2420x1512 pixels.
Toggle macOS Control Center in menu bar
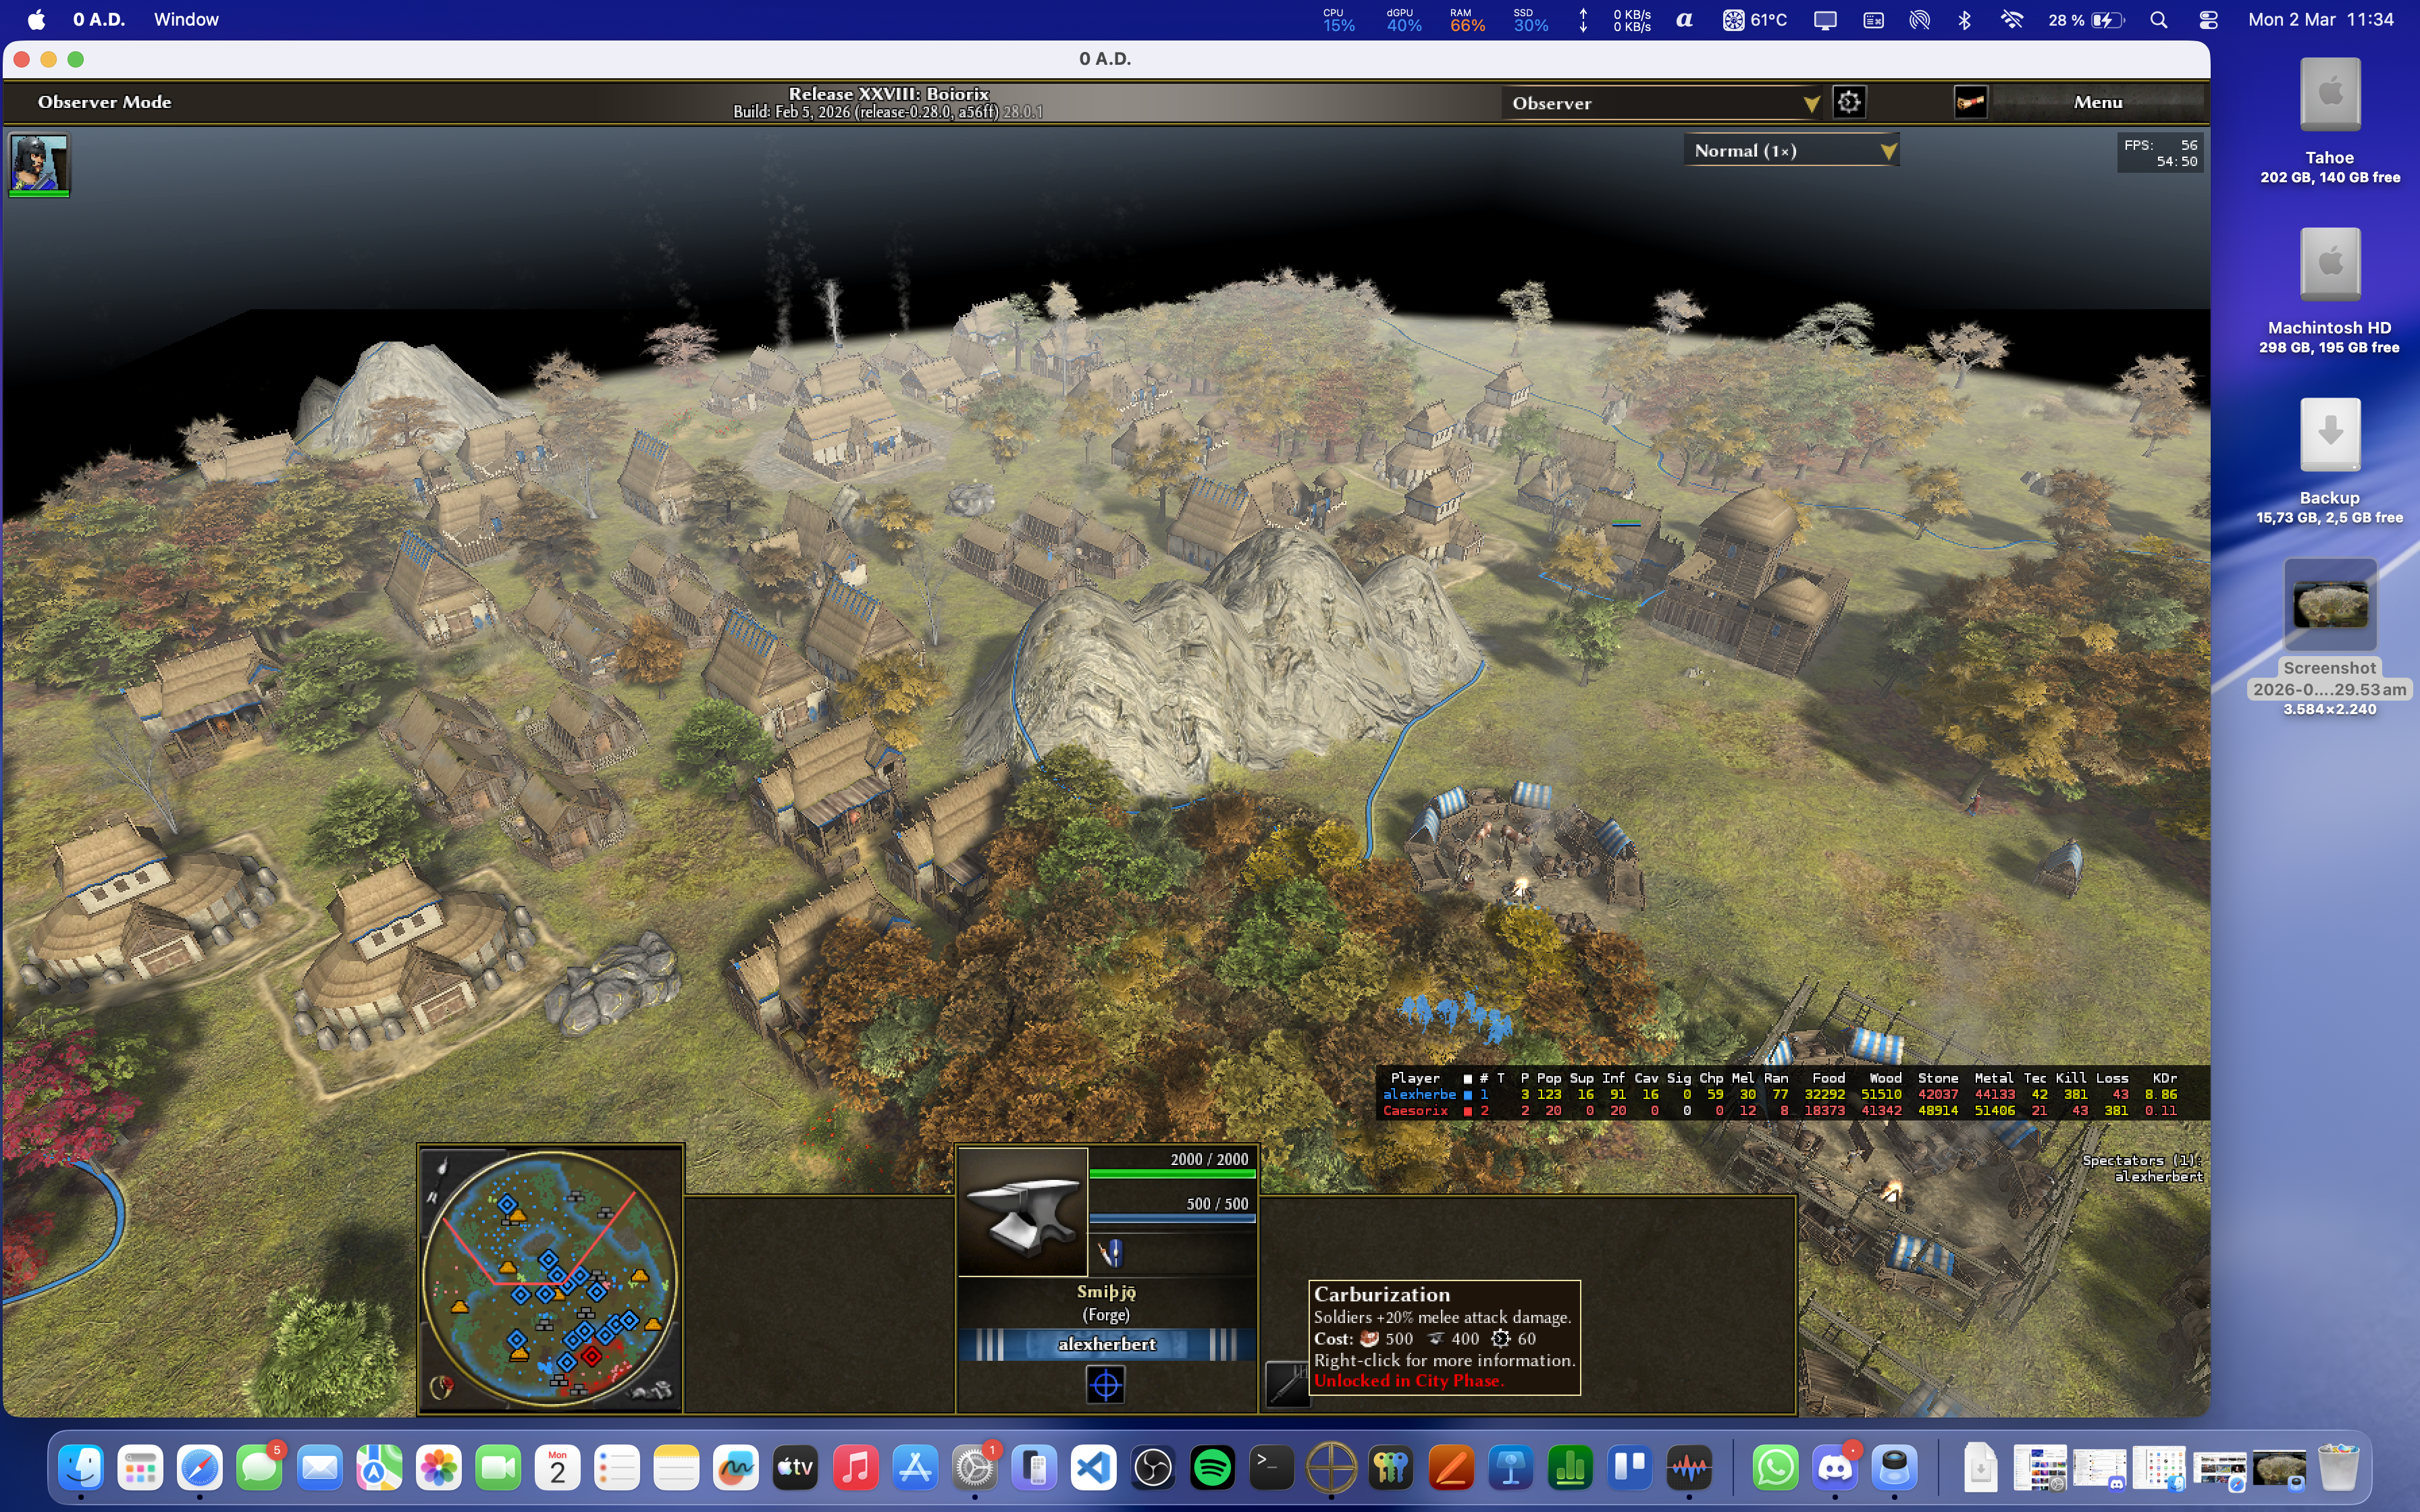coord(2208,20)
